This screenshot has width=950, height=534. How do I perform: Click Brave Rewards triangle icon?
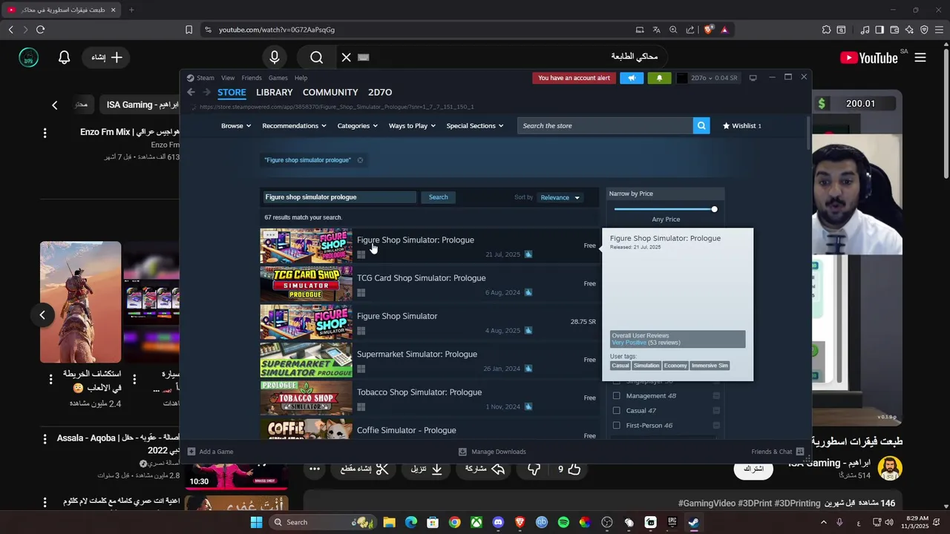(x=724, y=30)
